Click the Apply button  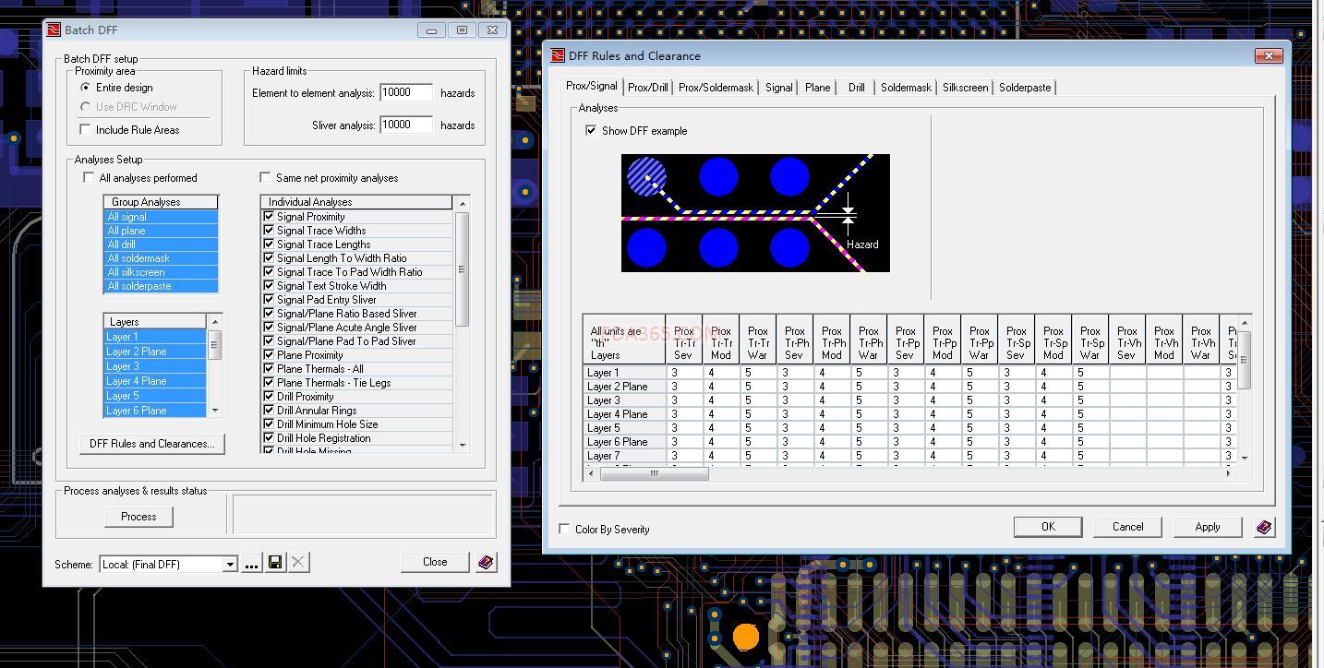pyautogui.click(x=1207, y=527)
